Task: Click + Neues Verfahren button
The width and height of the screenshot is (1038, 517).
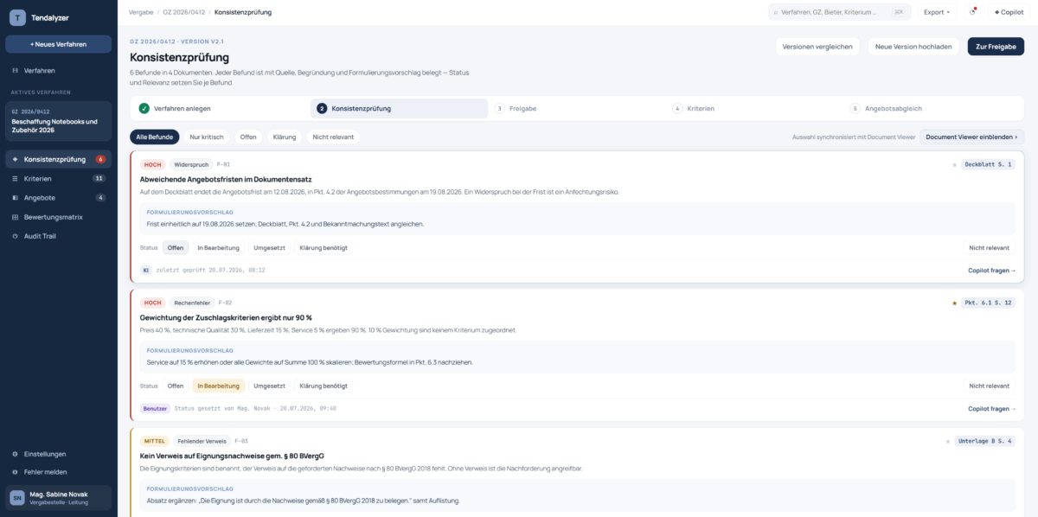Action: coord(58,44)
